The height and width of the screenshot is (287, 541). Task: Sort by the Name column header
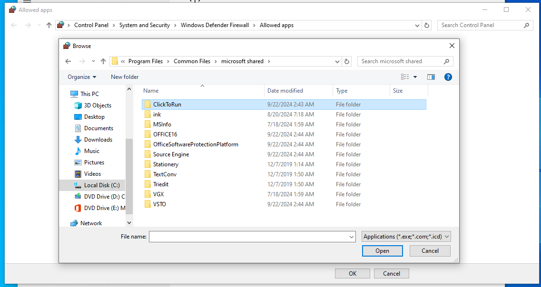tap(151, 91)
